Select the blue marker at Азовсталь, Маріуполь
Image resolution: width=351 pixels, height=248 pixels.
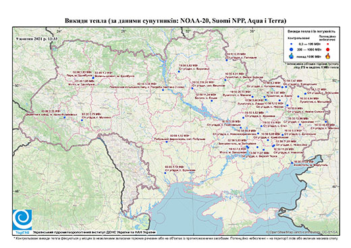[292, 163]
